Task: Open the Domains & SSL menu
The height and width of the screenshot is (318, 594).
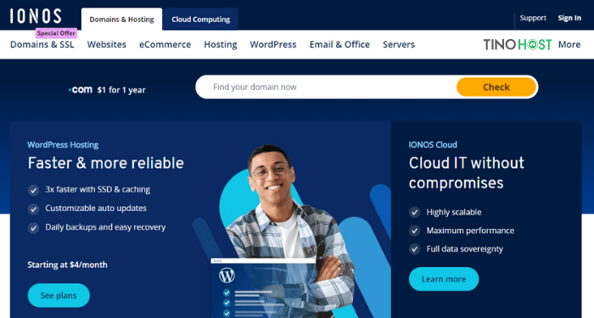Action: click(42, 45)
